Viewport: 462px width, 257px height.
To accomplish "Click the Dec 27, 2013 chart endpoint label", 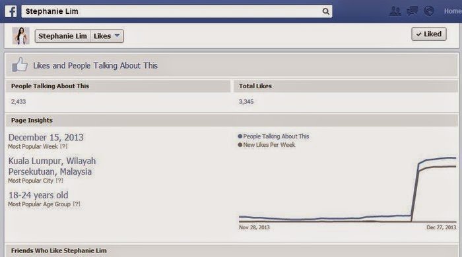I will coord(441,227).
